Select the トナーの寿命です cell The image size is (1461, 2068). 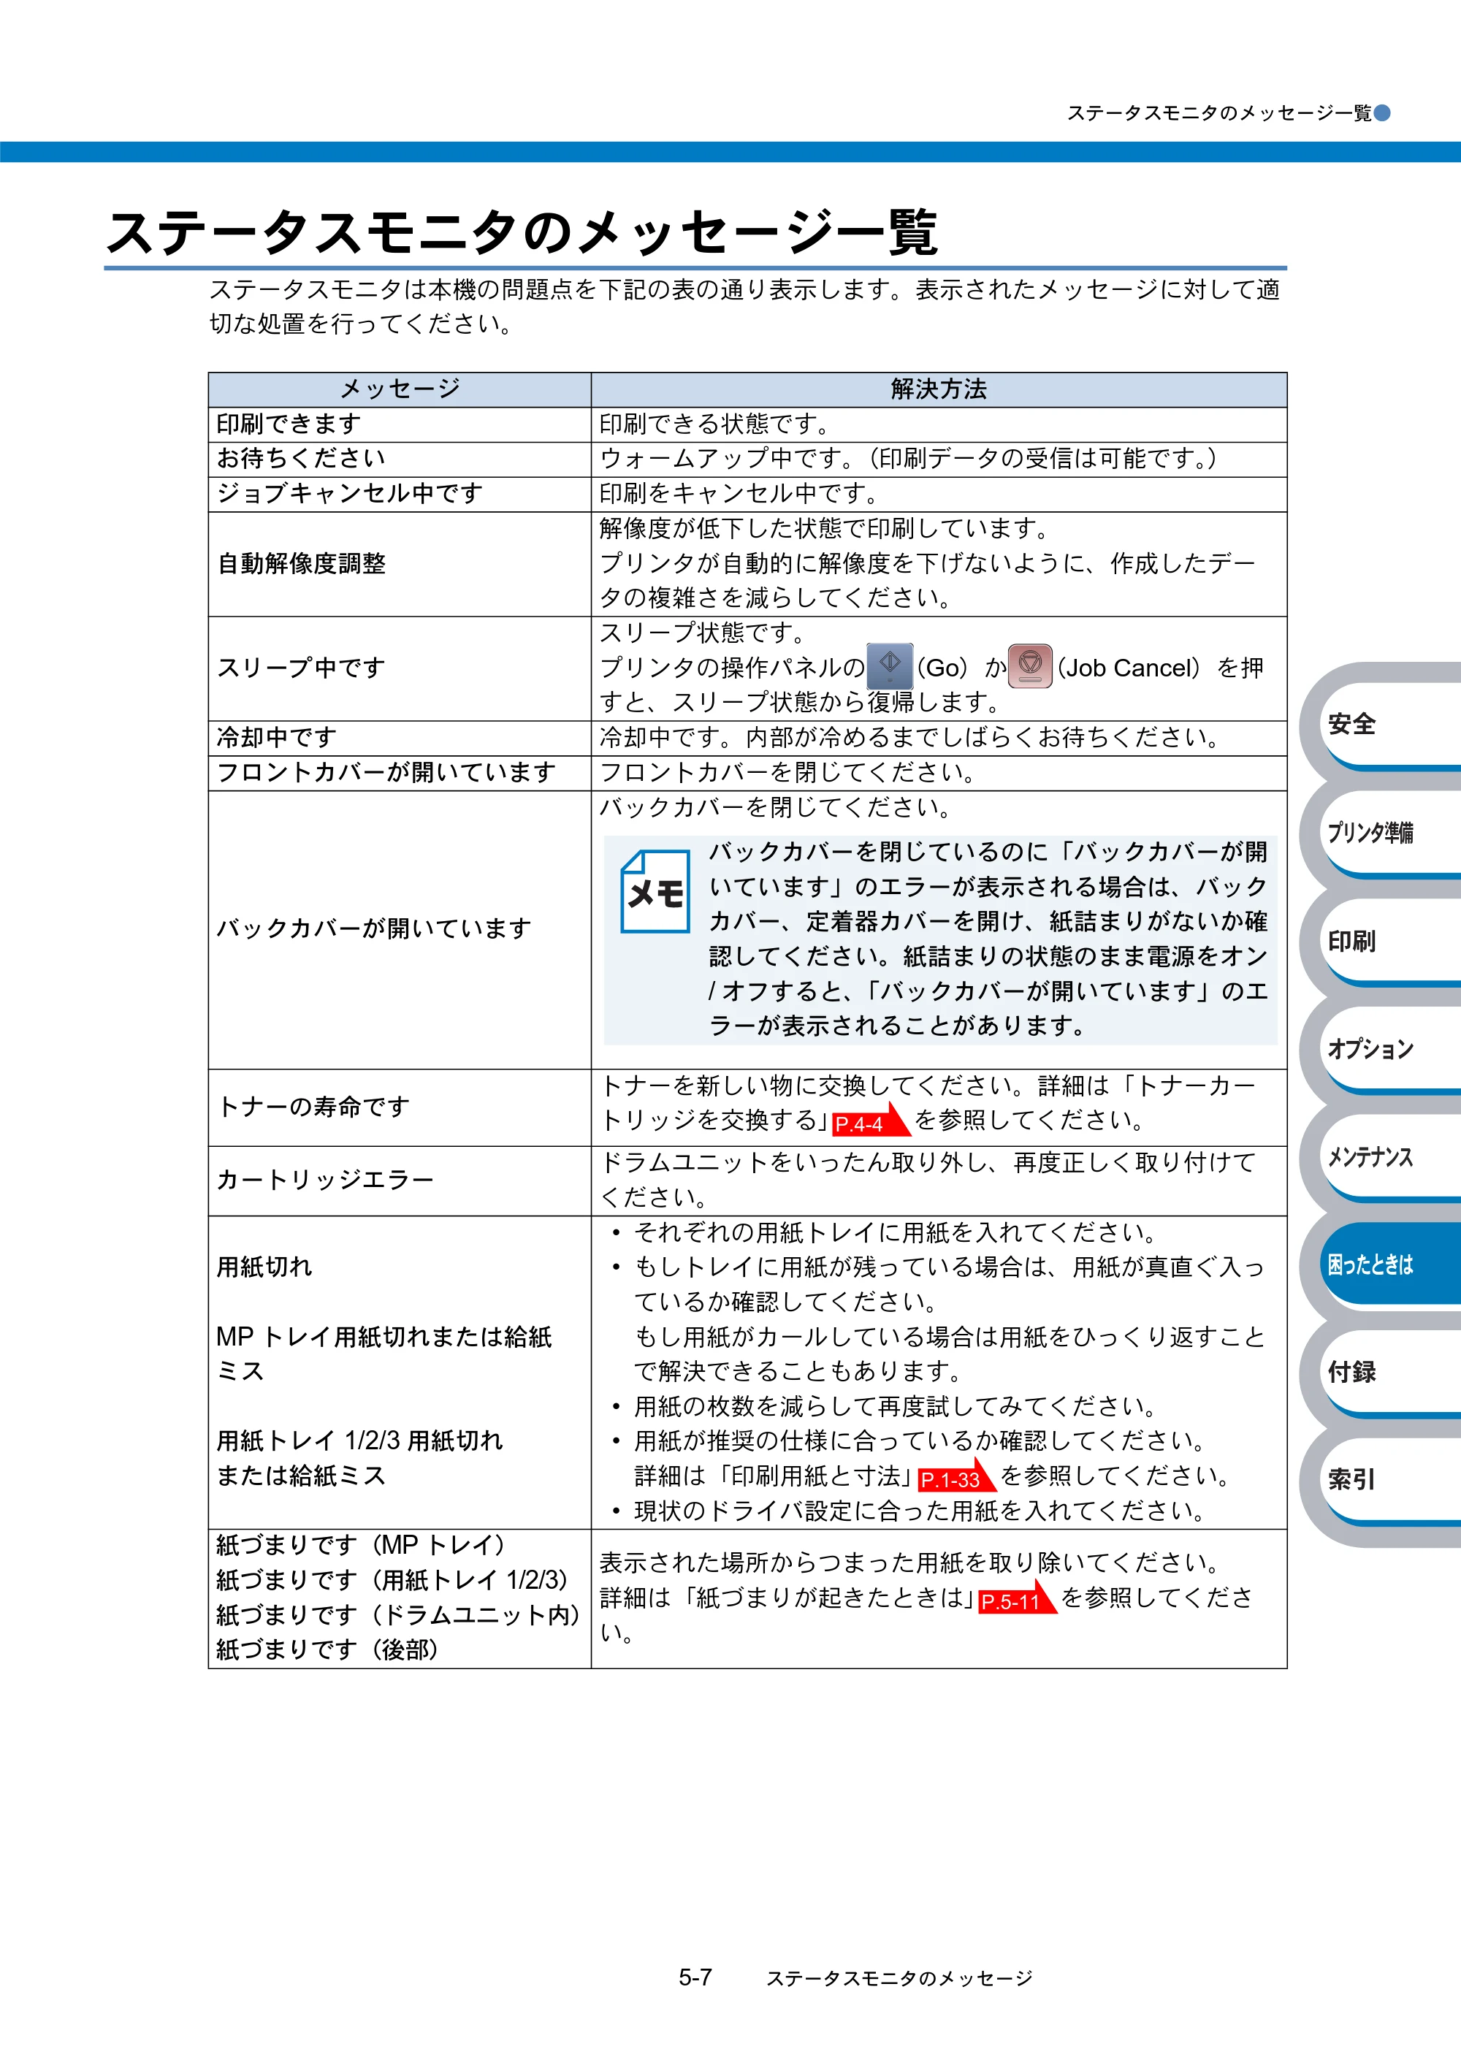click(x=400, y=1107)
